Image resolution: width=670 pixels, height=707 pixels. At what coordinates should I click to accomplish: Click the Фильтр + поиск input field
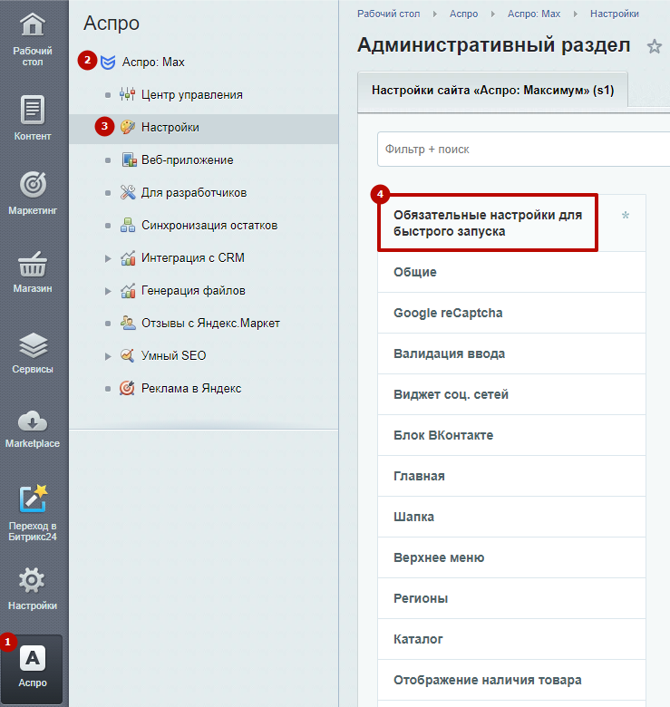(523, 150)
